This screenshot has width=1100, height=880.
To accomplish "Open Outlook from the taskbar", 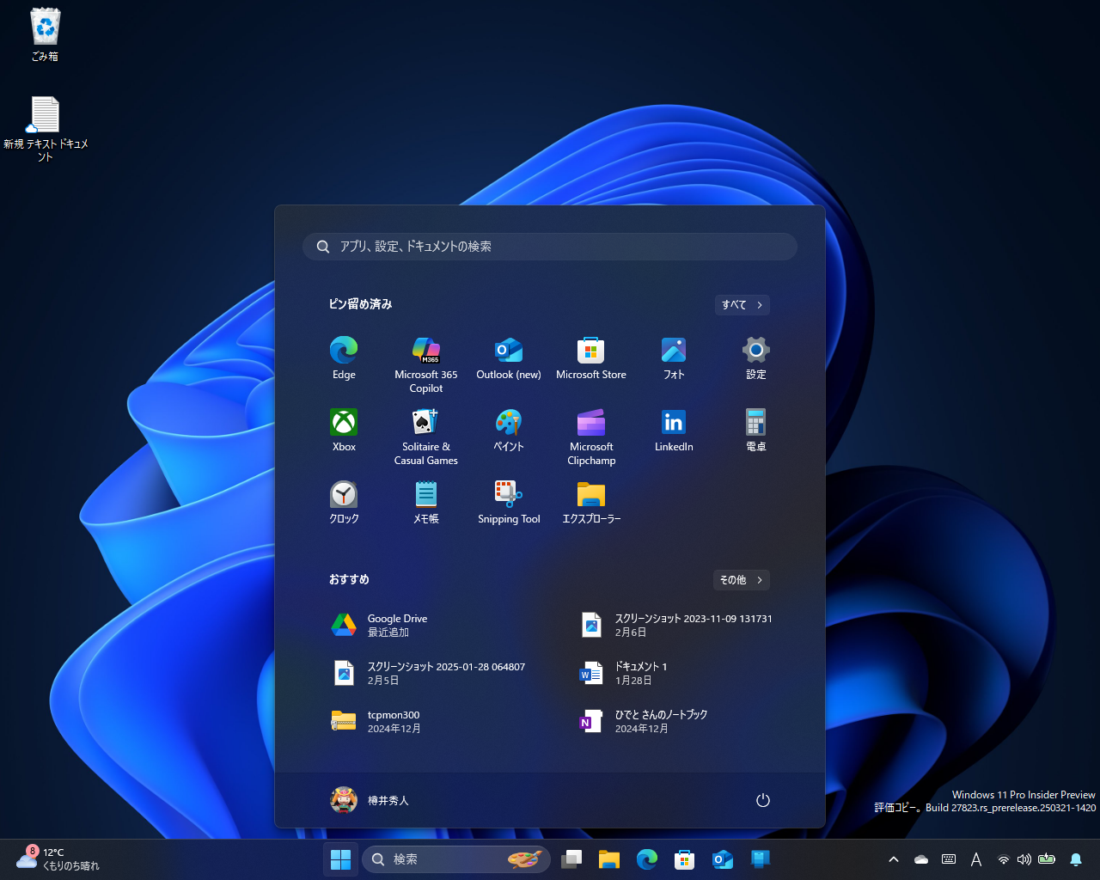I will (x=723, y=859).
